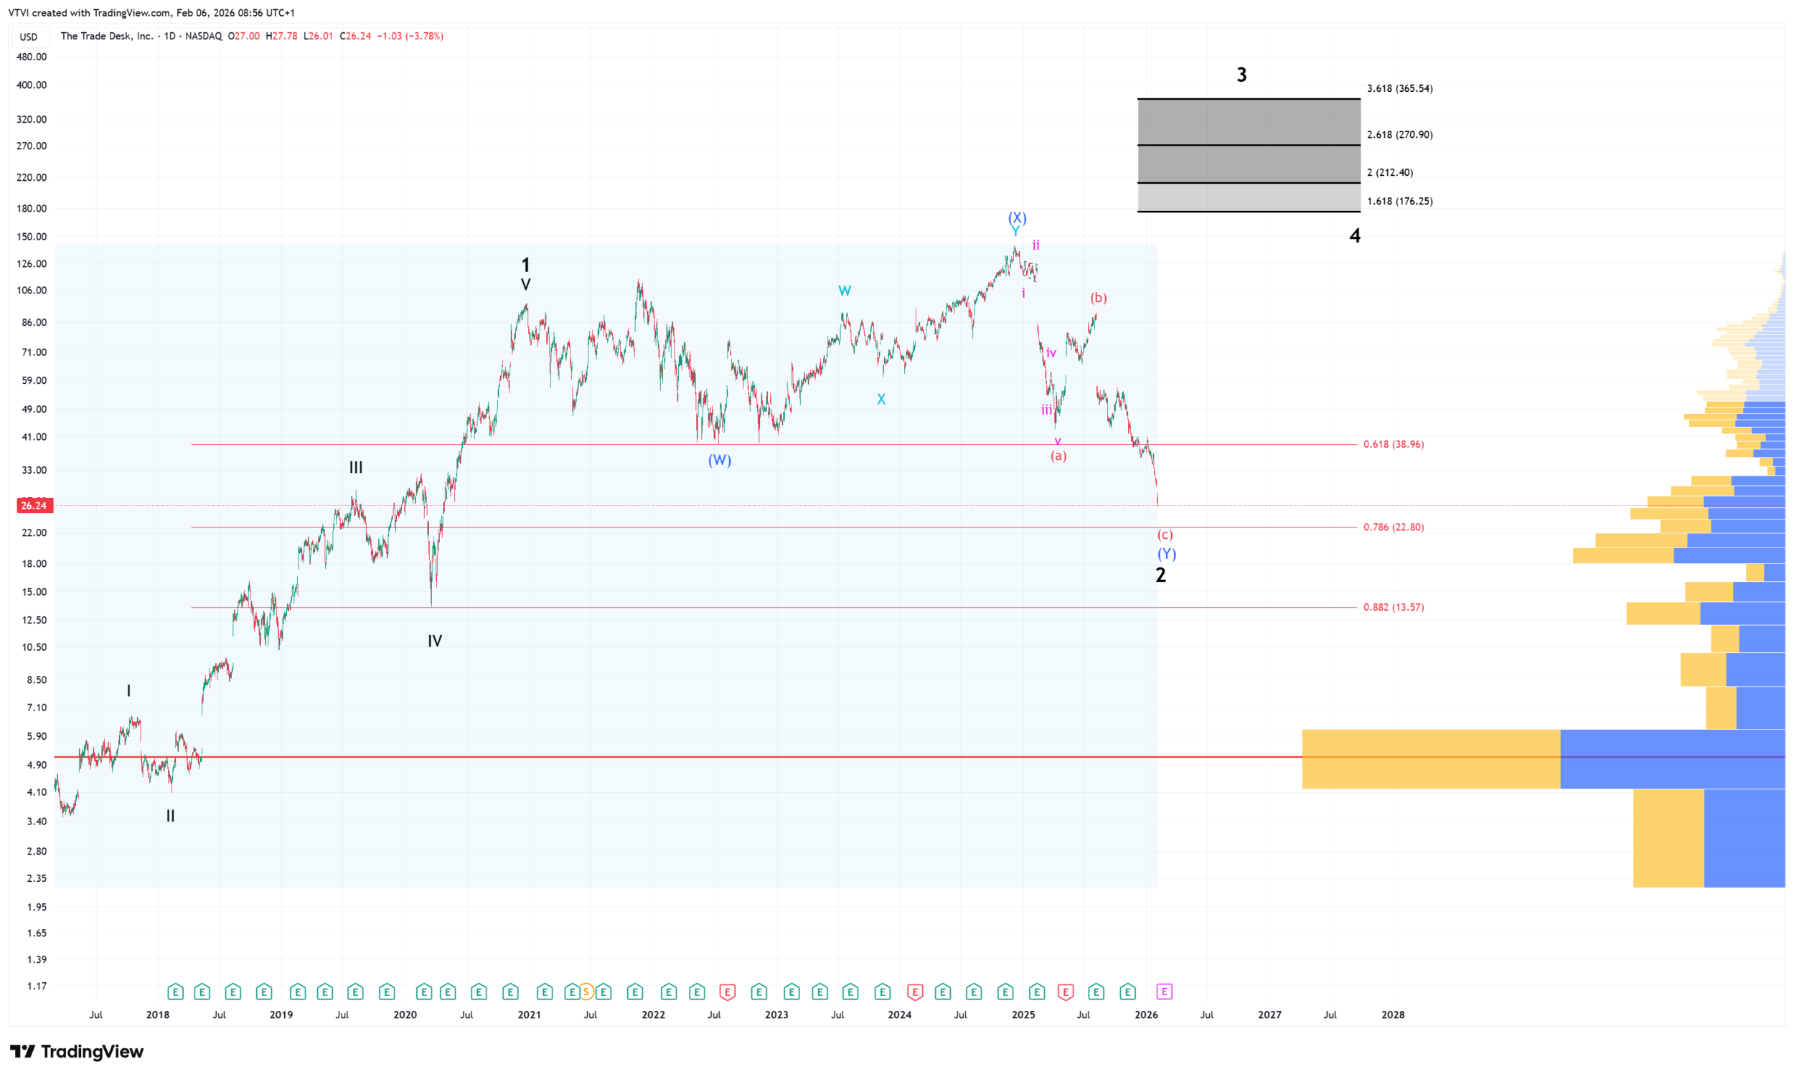Open the USD currency selector
The width and height of the screenshot is (1794, 1077).
(29, 37)
